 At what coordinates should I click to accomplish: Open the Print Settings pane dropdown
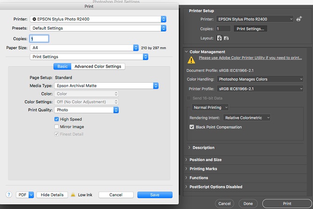tap(89, 57)
